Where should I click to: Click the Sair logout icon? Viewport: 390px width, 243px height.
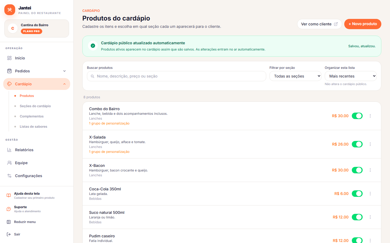(x=9, y=234)
